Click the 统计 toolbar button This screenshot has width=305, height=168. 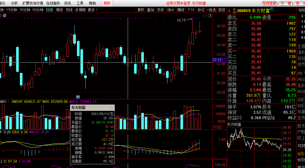pos(171,10)
